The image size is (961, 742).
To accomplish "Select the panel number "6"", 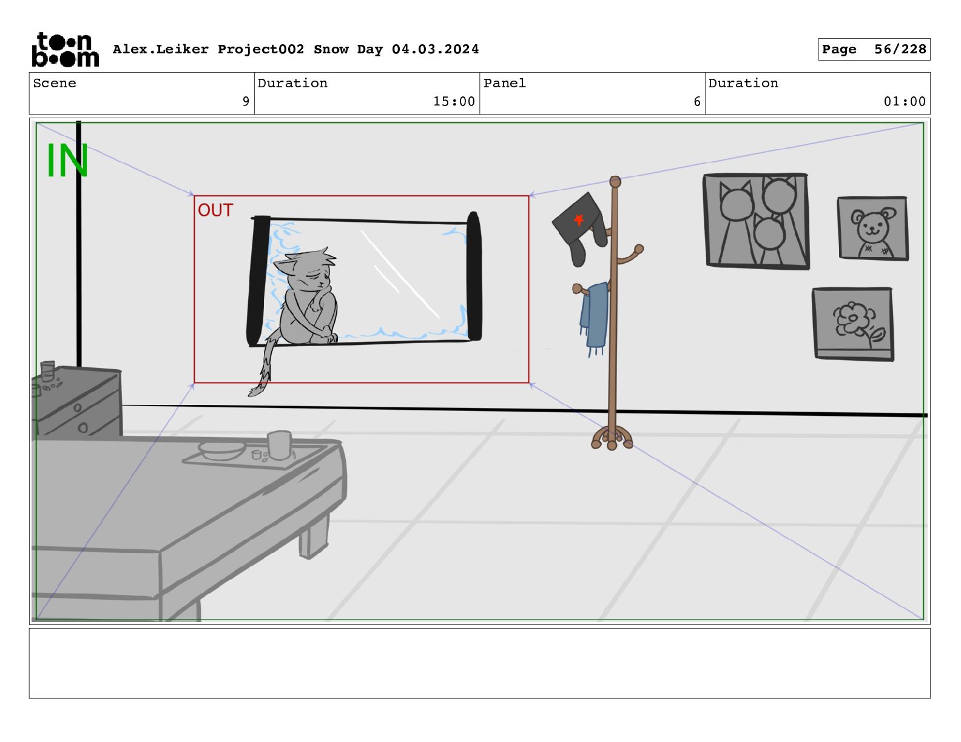I will click(x=697, y=101).
